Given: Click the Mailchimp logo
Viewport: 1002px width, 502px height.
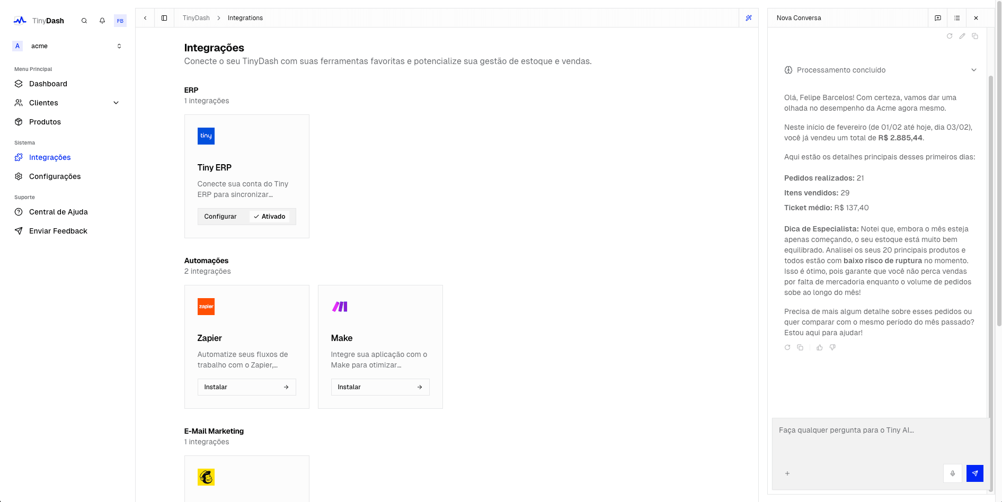Looking at the screenshot, I should coord(206,477).
